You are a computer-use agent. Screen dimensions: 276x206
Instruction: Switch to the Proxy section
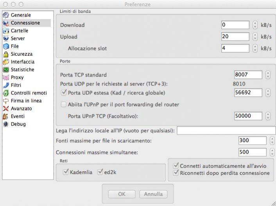click(17, 78)
